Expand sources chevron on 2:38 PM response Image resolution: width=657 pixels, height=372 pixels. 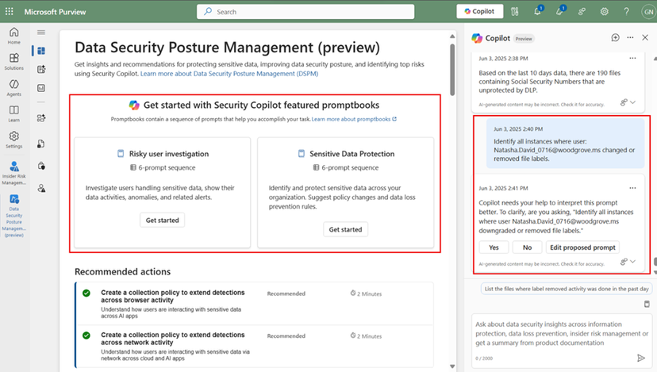[632, 102]
